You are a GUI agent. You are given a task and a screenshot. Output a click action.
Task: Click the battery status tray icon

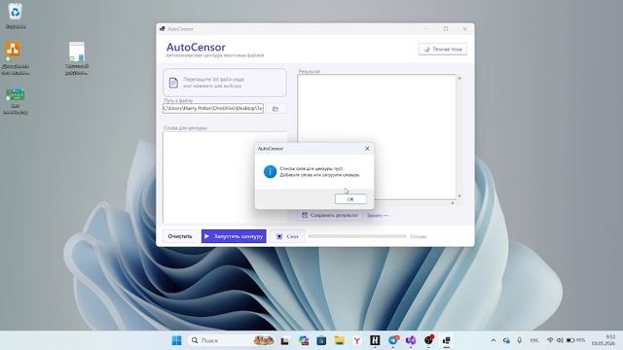pos(575,340)
